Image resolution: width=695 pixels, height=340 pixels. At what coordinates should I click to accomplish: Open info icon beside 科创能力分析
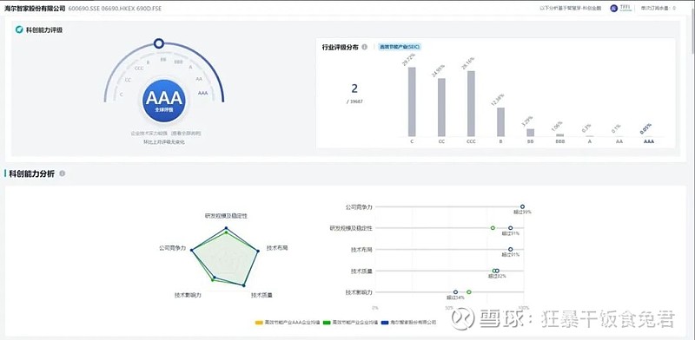click(x=62, y=173)
